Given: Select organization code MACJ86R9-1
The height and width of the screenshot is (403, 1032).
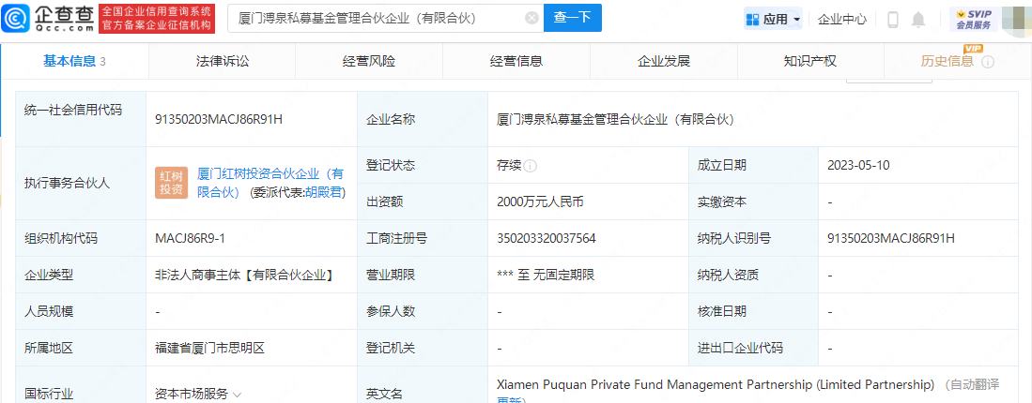Looking at the screenshot, I should click(190, 239).
